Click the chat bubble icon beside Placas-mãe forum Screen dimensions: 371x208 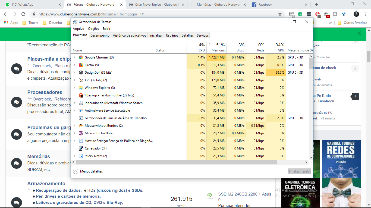[x=16, y=69]
